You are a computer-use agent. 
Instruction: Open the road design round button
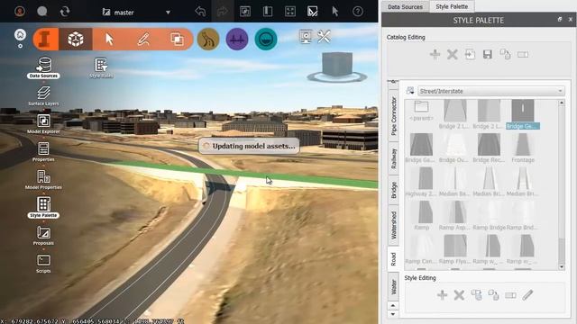coord(208,39)
